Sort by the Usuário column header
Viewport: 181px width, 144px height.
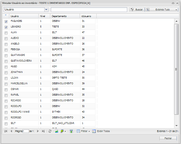click(x=24, y=16)
